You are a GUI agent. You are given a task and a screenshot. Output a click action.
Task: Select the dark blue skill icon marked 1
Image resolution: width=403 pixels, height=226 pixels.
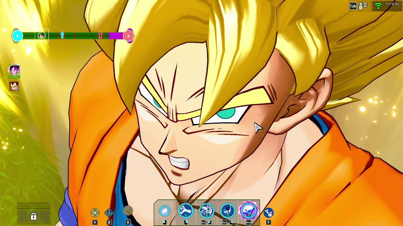coord(228,211)
